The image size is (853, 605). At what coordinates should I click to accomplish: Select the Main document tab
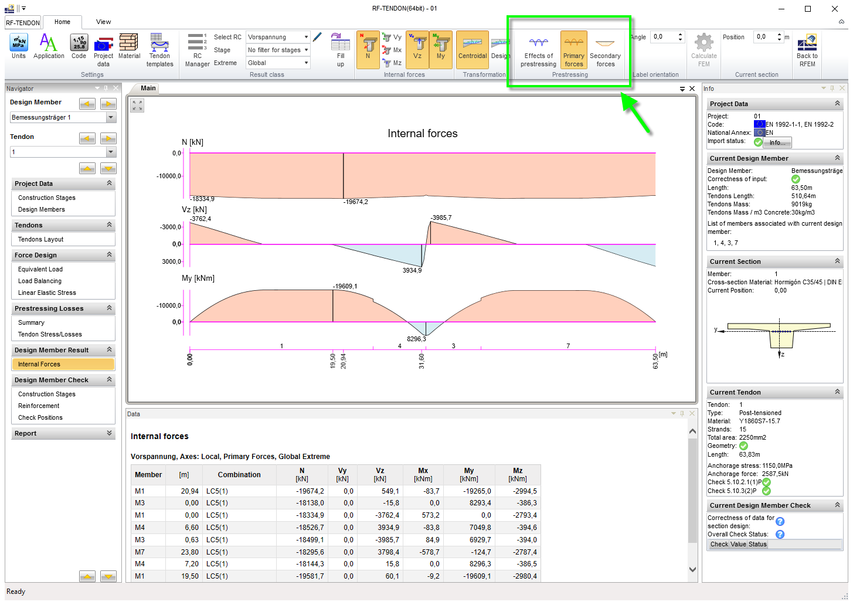point(148,89)
